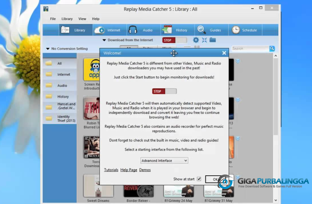Image resolution: width=312 pixels, height=204 pixels.
Task: Click library scrollbar up arrow
Action: coord(275,56)
